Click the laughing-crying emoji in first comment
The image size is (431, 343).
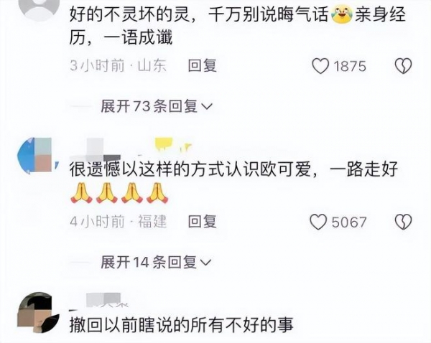(342, 14)
